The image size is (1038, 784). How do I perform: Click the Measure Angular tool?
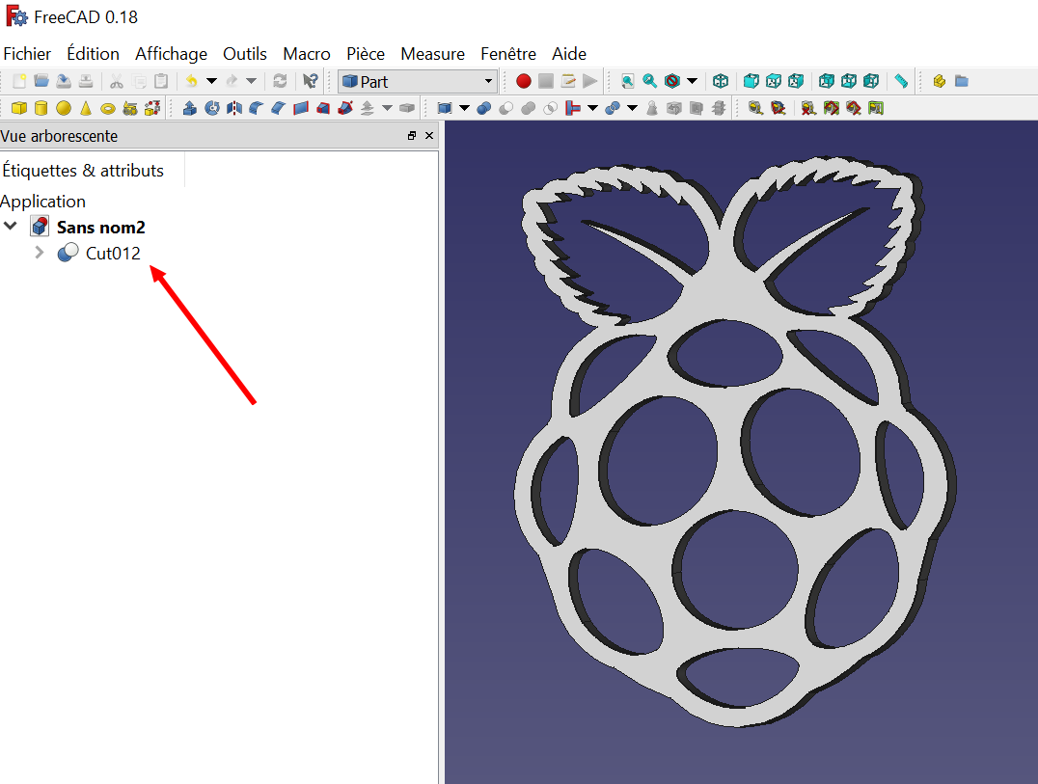click(x=778, y=108)
